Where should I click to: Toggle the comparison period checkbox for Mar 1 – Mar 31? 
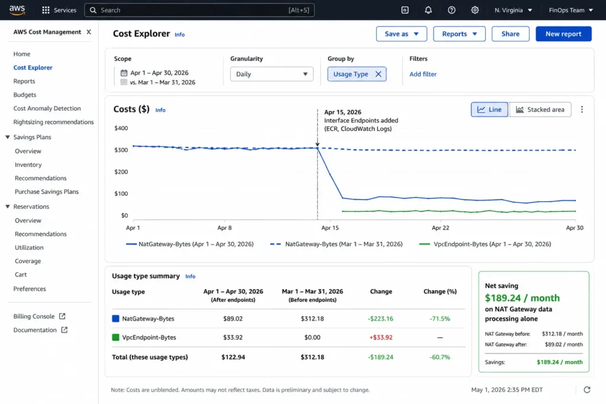[x=124, y=82]
